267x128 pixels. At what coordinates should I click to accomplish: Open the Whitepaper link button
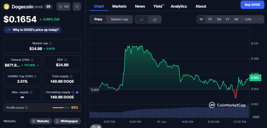click(67, 121)
